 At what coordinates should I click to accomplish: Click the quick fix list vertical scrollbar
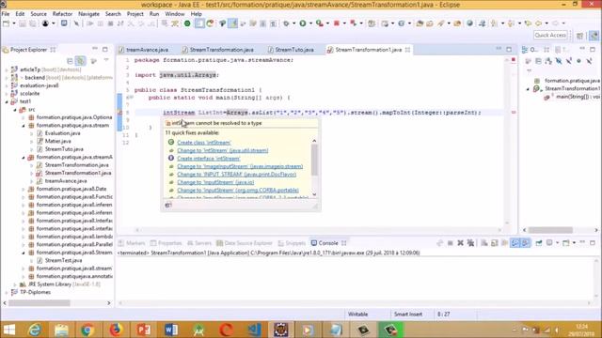[314, 161]
